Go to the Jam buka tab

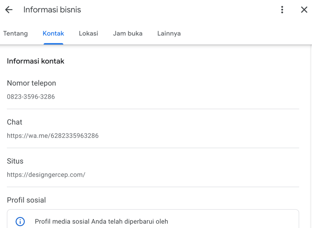point(128,34)
